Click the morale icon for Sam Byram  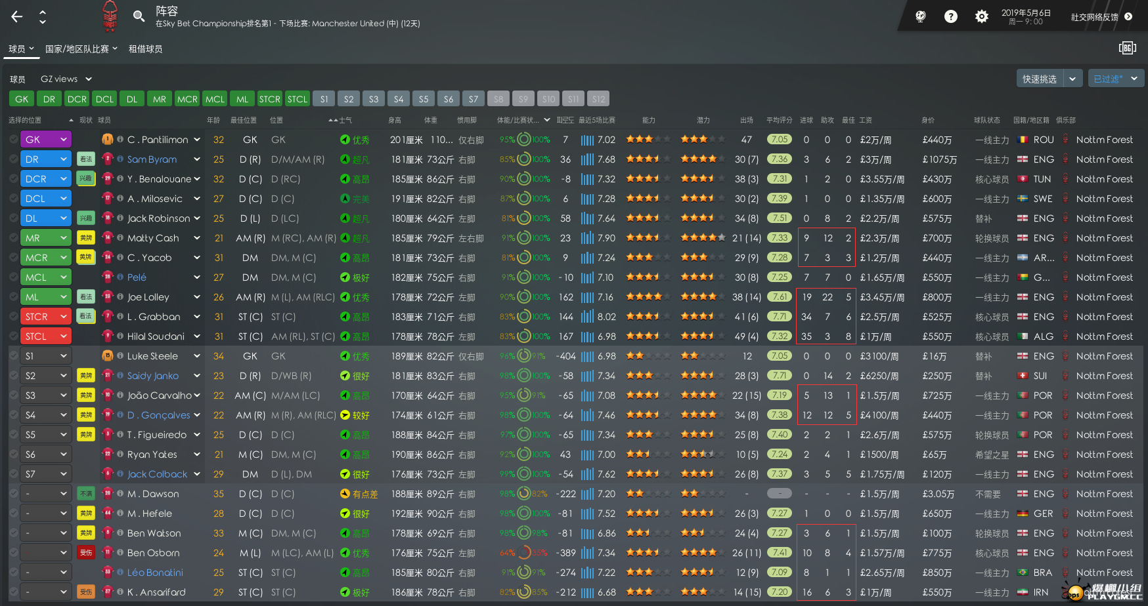tap(345, 159)
